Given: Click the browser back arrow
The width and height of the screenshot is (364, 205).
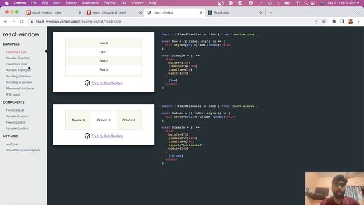Looking at the screenshot, I should (6, 22).
